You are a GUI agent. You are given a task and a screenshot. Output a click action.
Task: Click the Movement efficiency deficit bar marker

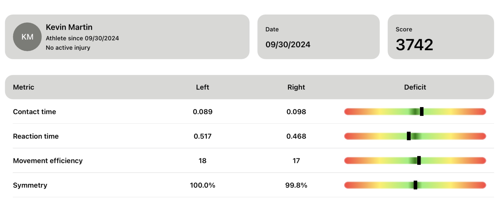pos(419,161)
